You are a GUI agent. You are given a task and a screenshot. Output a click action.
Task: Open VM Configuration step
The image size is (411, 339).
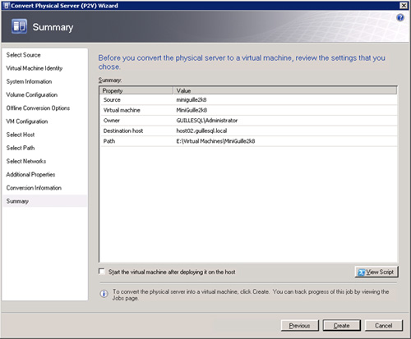(27, 121)
